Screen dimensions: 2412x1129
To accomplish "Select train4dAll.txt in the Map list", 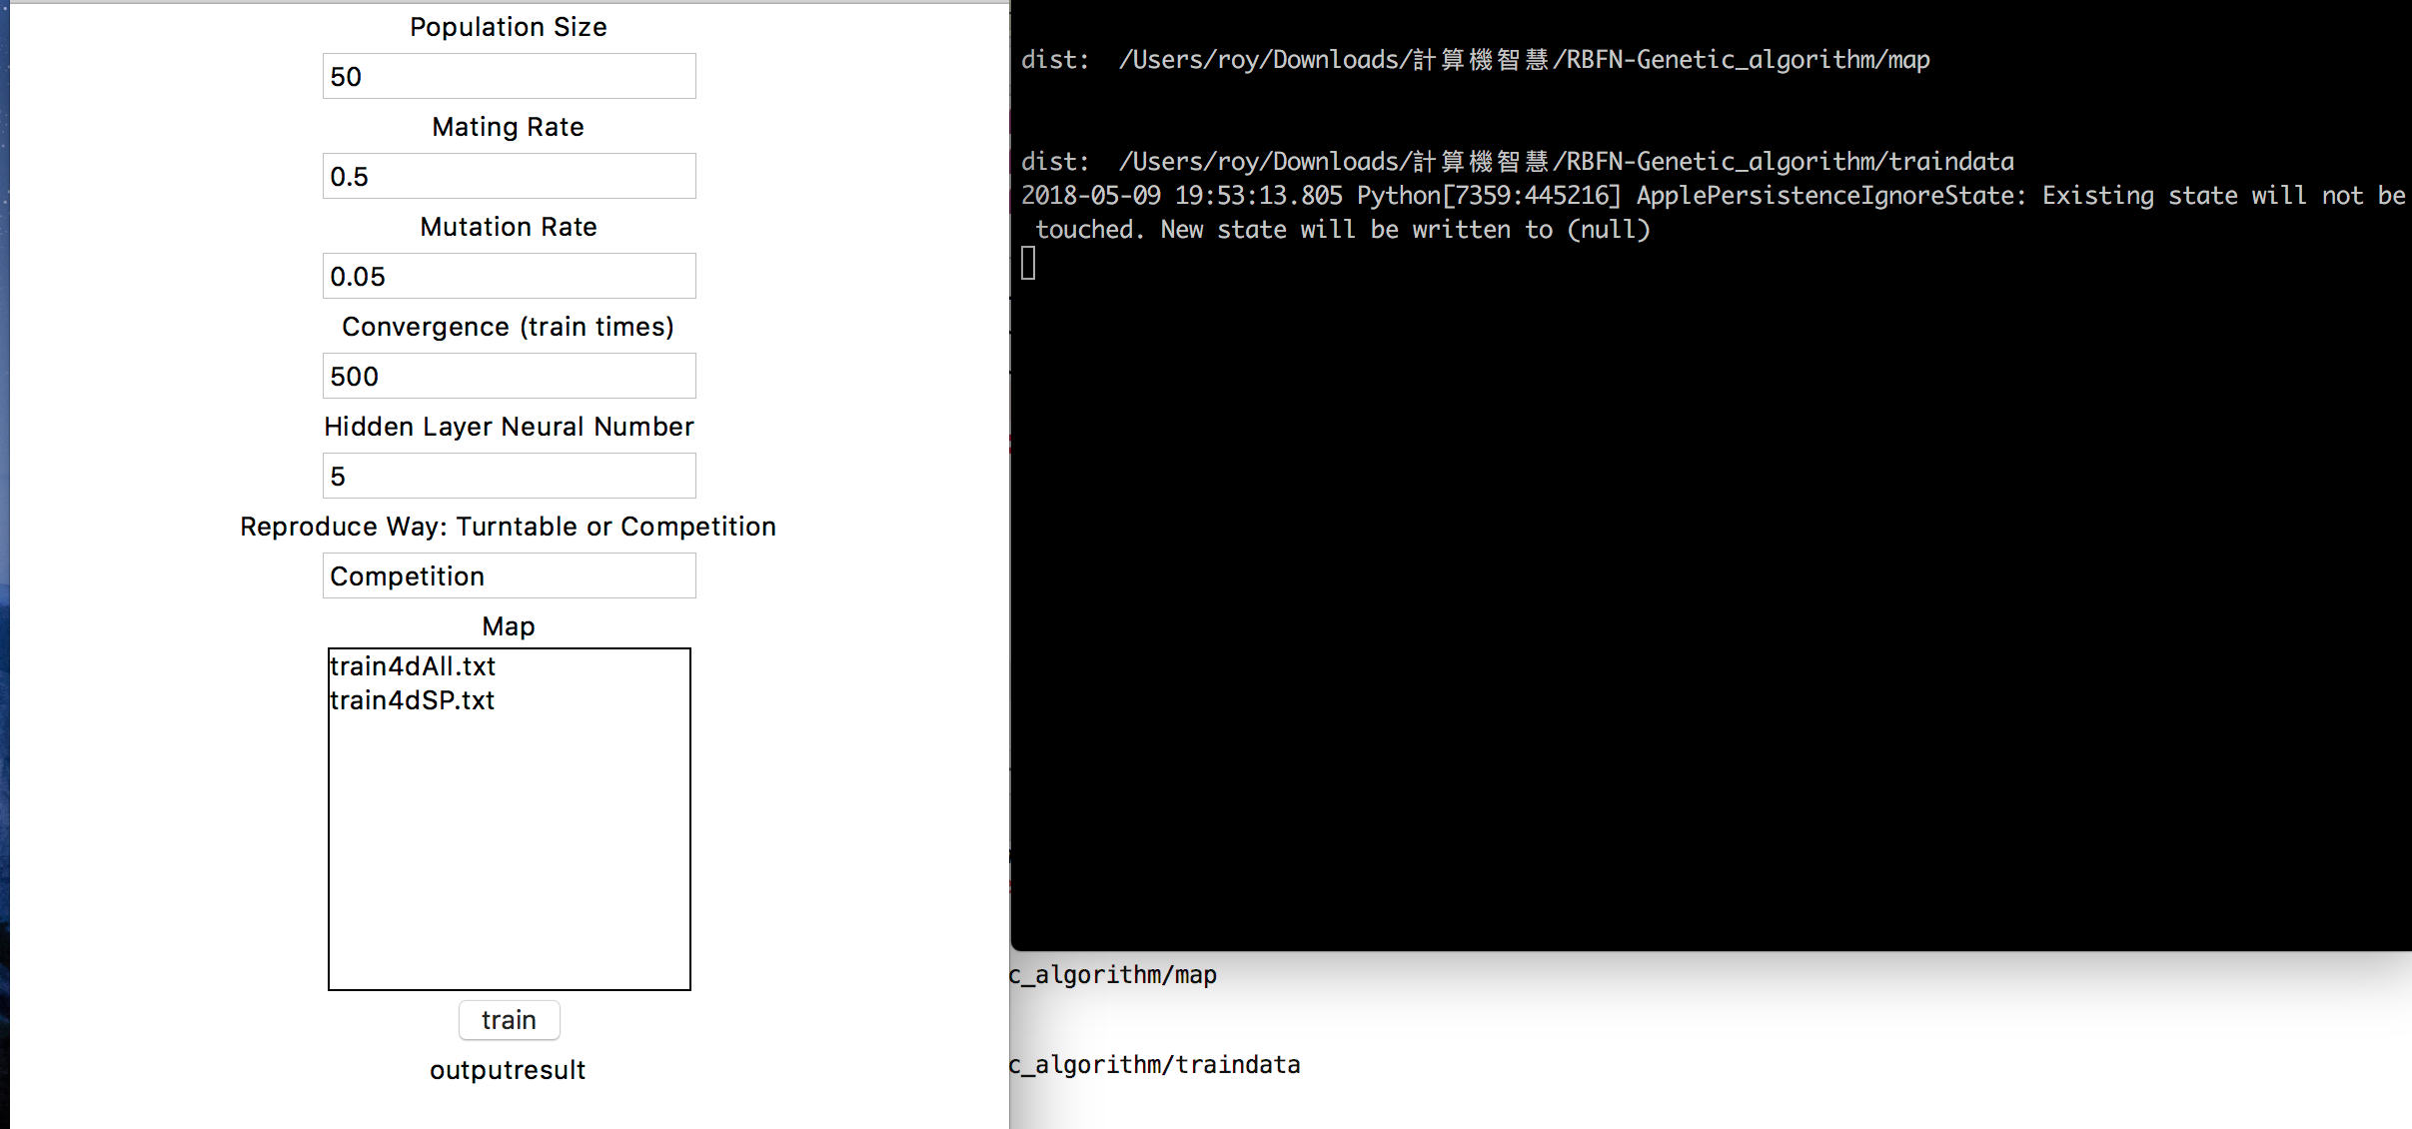I will [413, 666].
